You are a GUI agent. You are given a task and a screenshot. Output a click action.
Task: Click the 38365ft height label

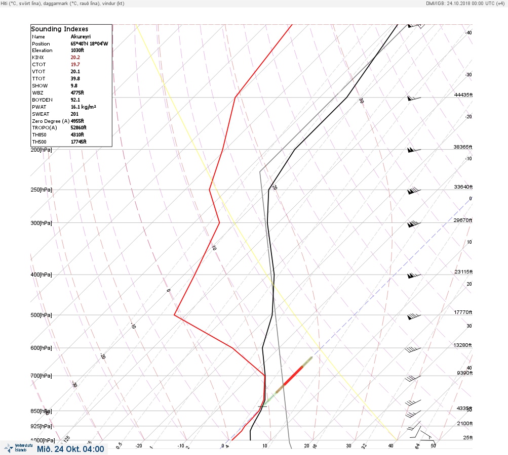click(x=462, y=147)
